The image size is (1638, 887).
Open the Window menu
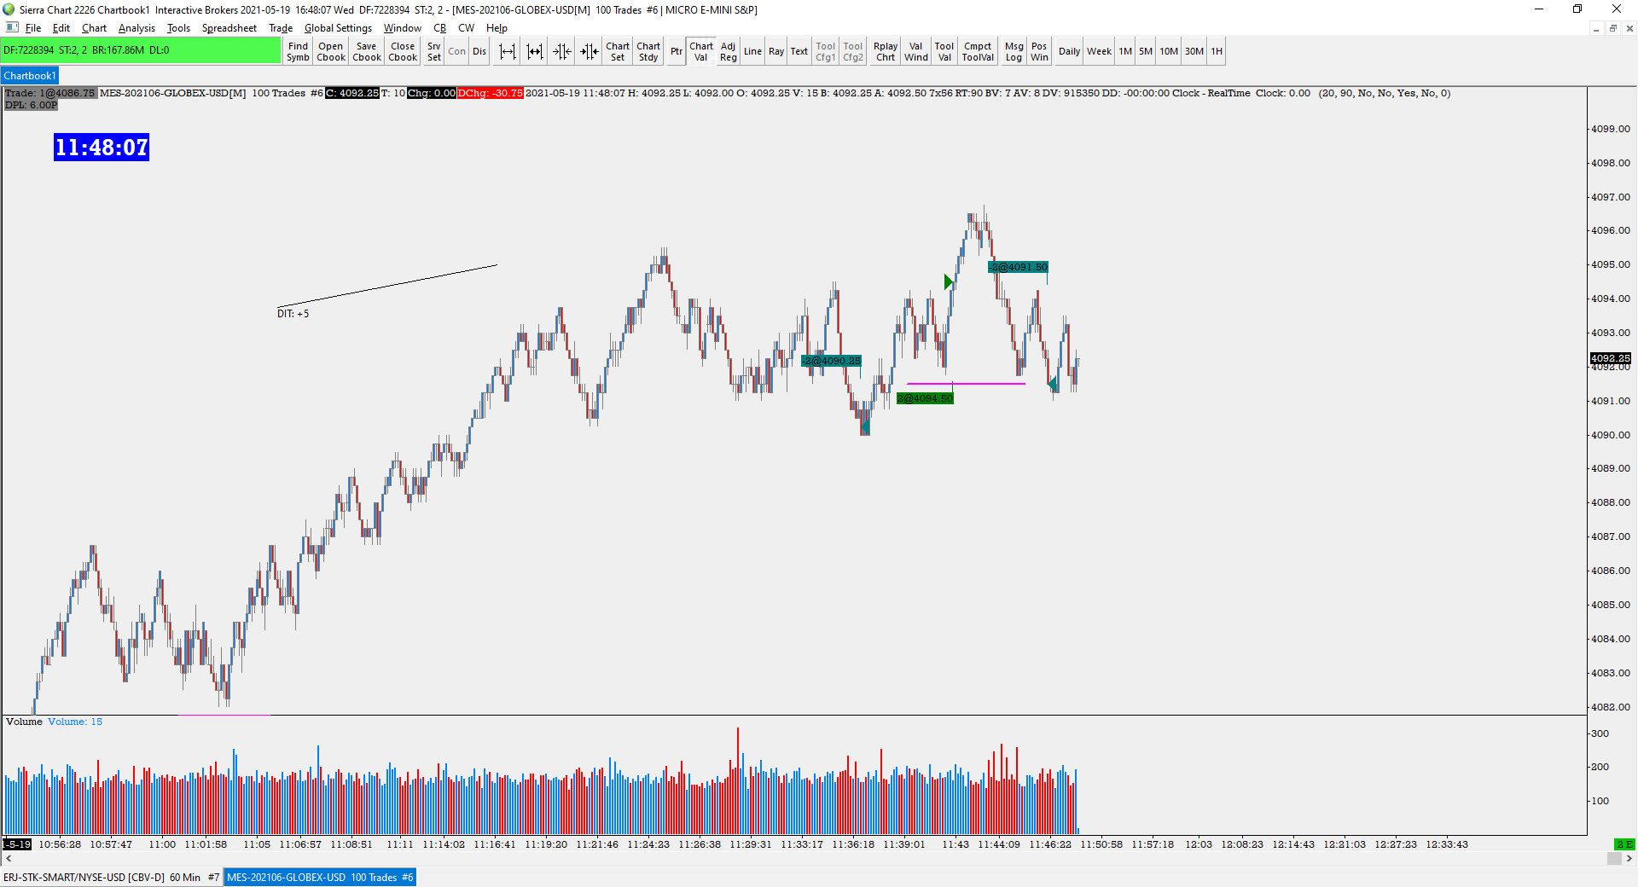[403, 28]
